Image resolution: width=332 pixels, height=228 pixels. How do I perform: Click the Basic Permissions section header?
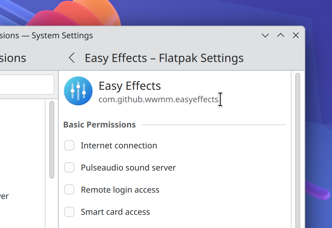click(99, 125)
